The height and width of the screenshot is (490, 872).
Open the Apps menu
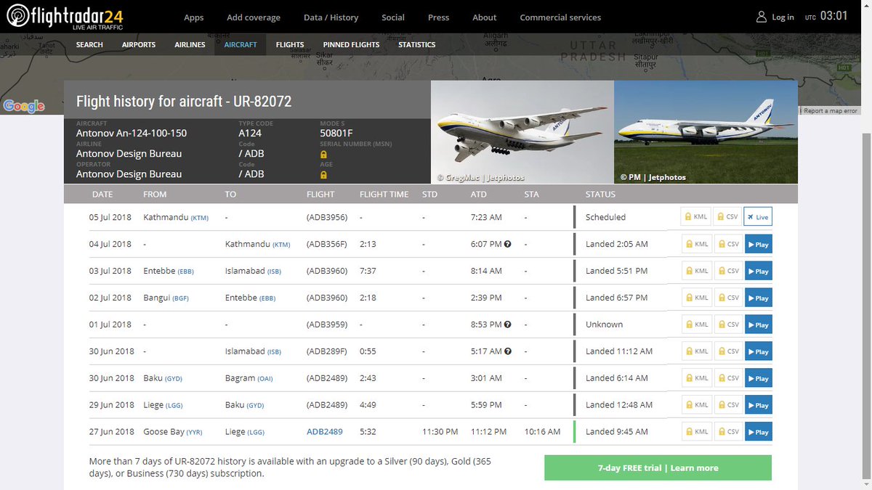[x=194, y=17]
